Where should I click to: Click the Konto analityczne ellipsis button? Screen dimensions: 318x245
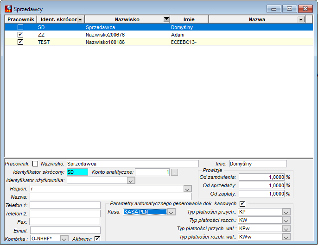[175, 172]
